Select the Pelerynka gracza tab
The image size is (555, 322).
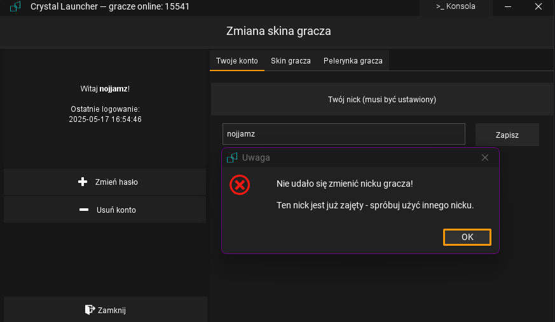[x=353, y=61]
